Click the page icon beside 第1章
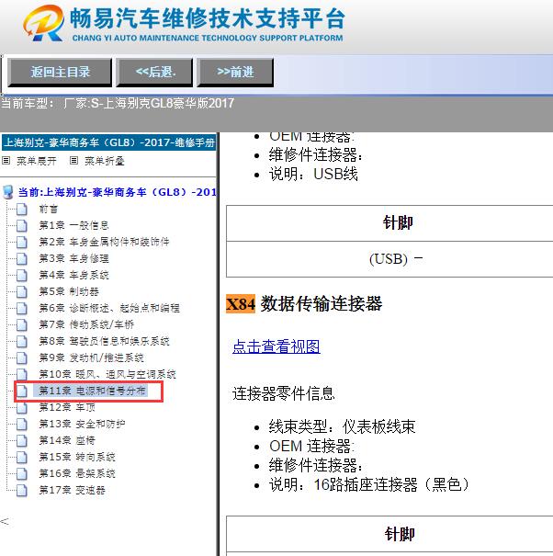This screenshot has height=556, width=553. point(22,225)
